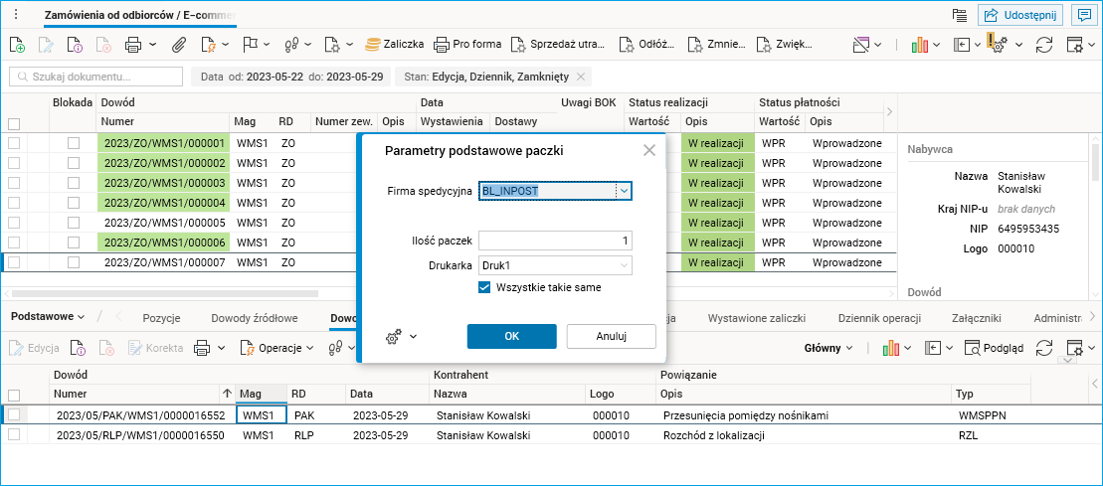Click the refresh icon in top toolbar
The width and height of the screenshot is (1103, 486).
tap(1044, 45)
